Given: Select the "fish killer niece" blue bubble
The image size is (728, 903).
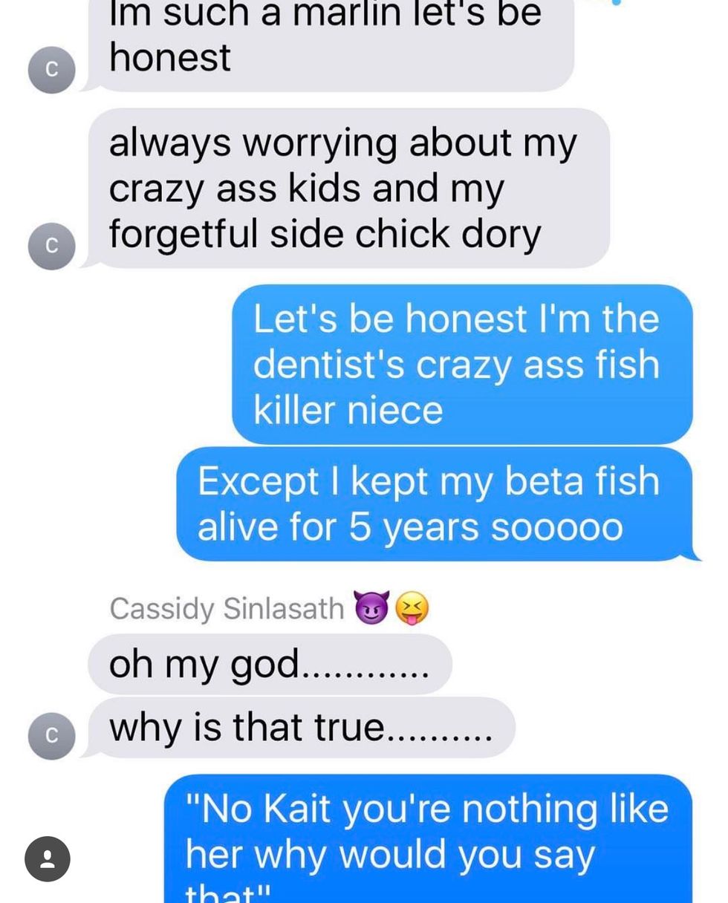Looking at the screenshot, I should (462, 364).
